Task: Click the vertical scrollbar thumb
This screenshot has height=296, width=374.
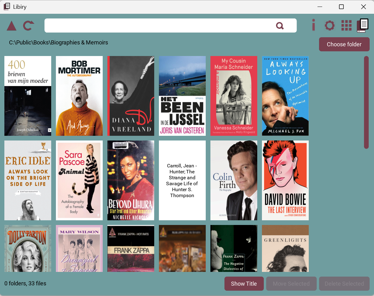Action: point(366,102)
